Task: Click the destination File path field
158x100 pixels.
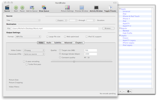Action: (x=55, y=28)
